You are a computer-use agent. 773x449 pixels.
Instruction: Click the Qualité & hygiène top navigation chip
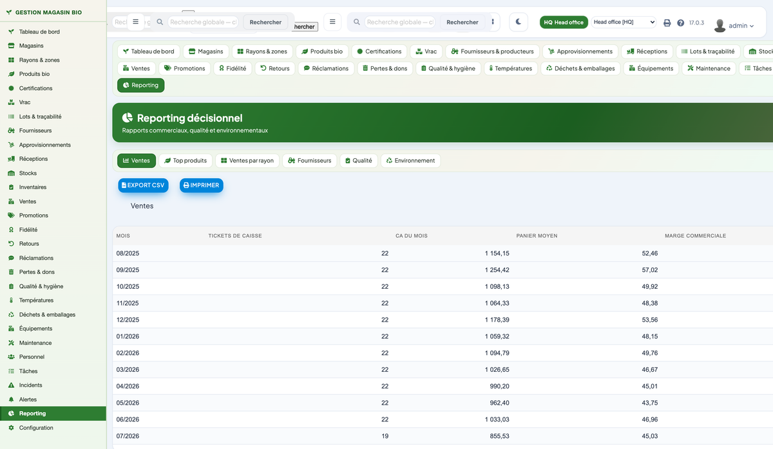448,68
